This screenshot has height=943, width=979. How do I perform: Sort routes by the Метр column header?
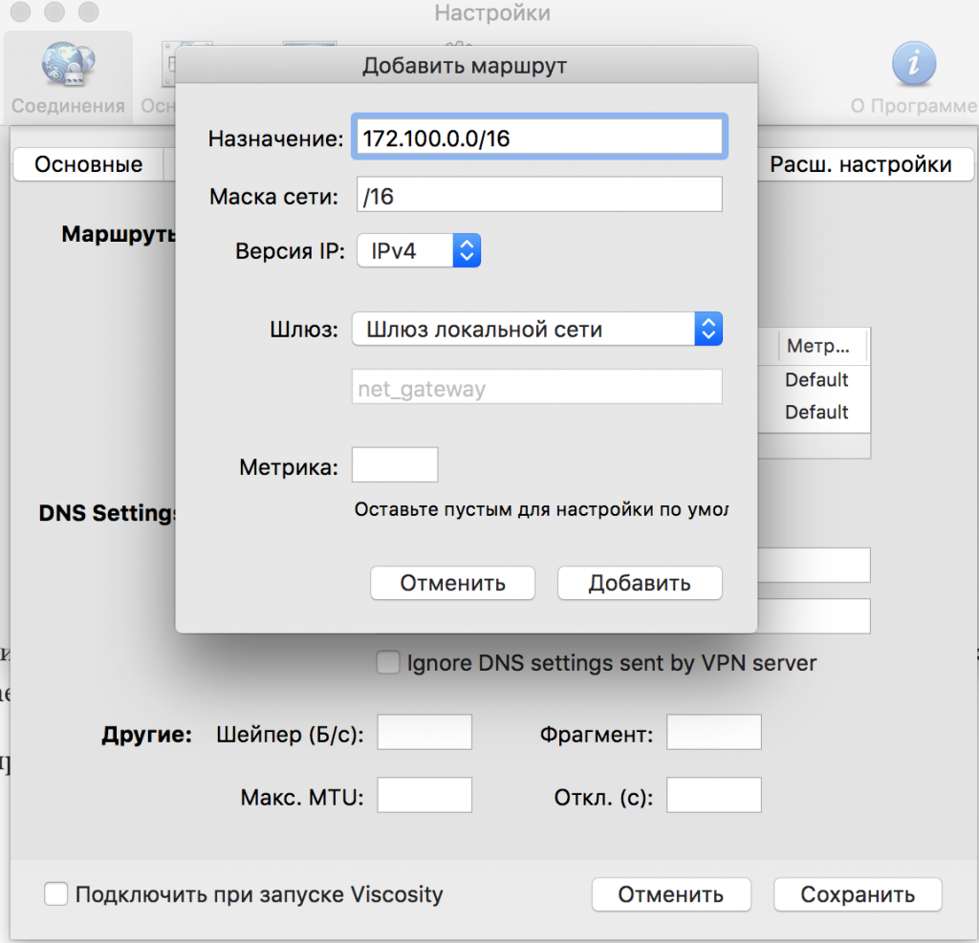click(818, 346)
